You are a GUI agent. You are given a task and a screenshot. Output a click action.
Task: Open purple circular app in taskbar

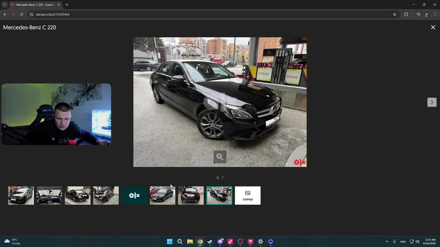271,242
